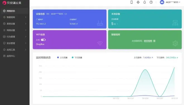Click the help question mark icon
This screenshot has width=184, height=105.
coord(151,2)
